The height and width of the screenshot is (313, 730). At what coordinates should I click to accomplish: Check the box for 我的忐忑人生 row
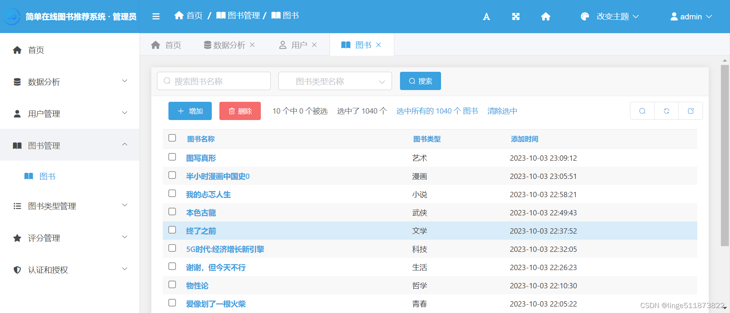[x=172, y=193]
